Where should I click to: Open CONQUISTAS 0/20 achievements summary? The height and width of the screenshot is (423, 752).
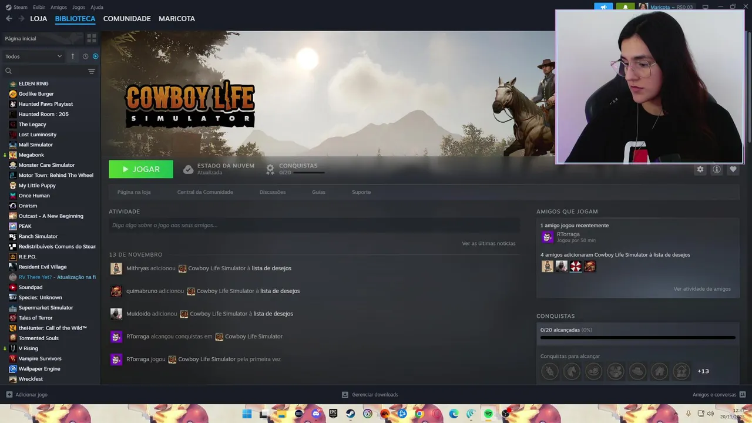tap(295, 169)
